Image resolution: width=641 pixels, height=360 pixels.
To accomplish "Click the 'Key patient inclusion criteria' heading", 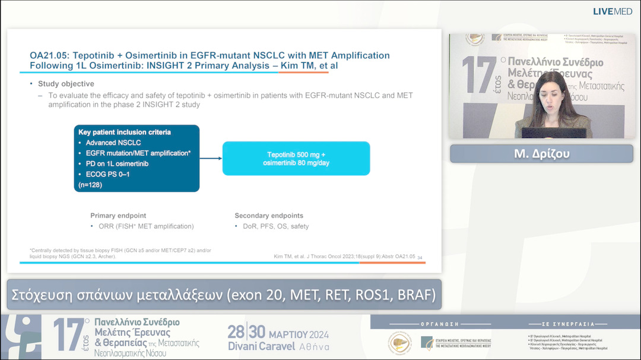I will click(125, 132).
